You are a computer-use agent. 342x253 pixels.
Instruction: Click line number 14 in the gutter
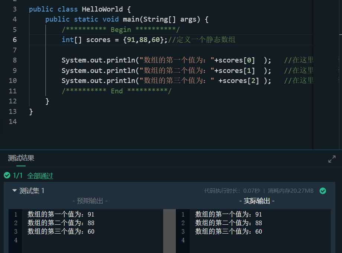[x=13, y=122]
